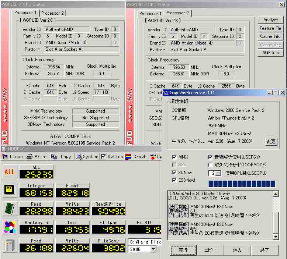This screenshot has height=259, width=287.
Task: Click the results log scrollbar up arrow
Action: click(276, 194)
